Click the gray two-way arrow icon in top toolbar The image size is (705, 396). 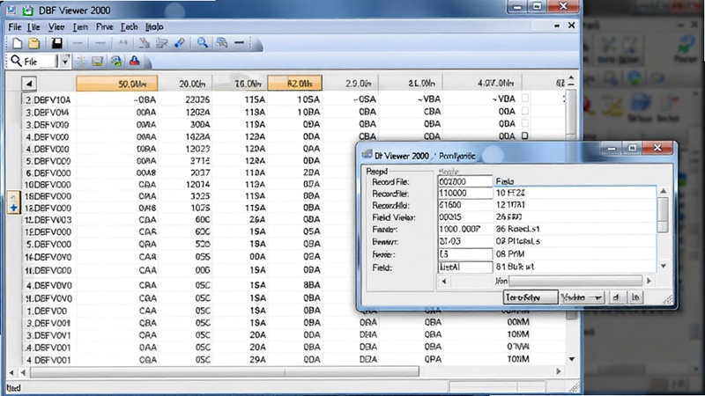pos(123,42)
